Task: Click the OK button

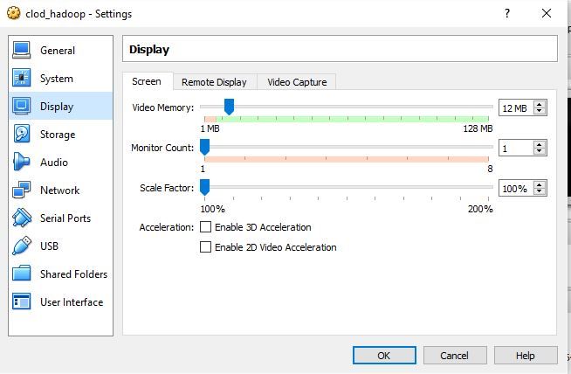Action: [x=384, y=356]
